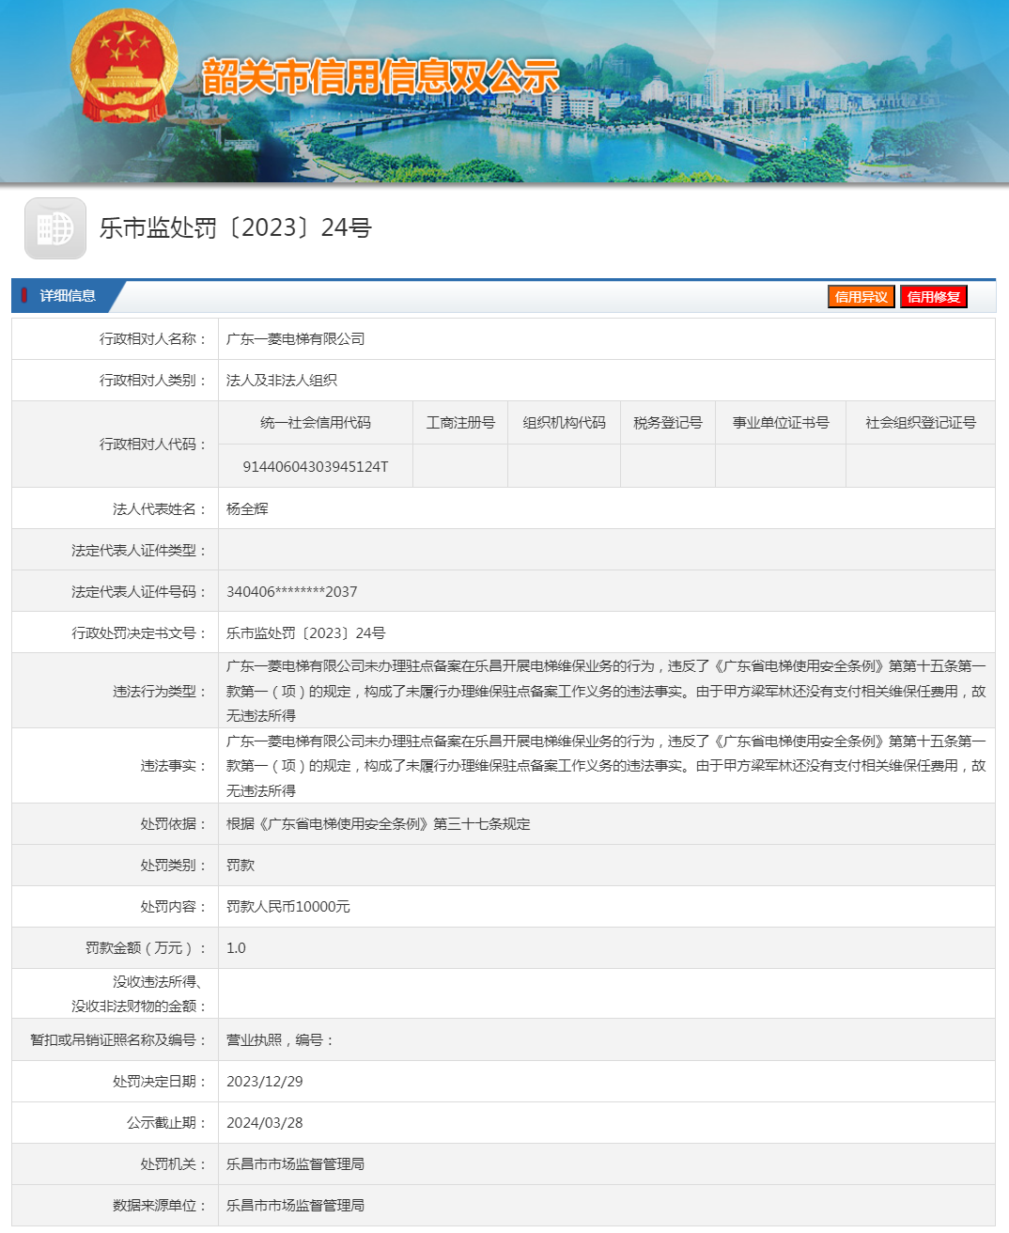Click the 信用修复 button

coord(934,297)
